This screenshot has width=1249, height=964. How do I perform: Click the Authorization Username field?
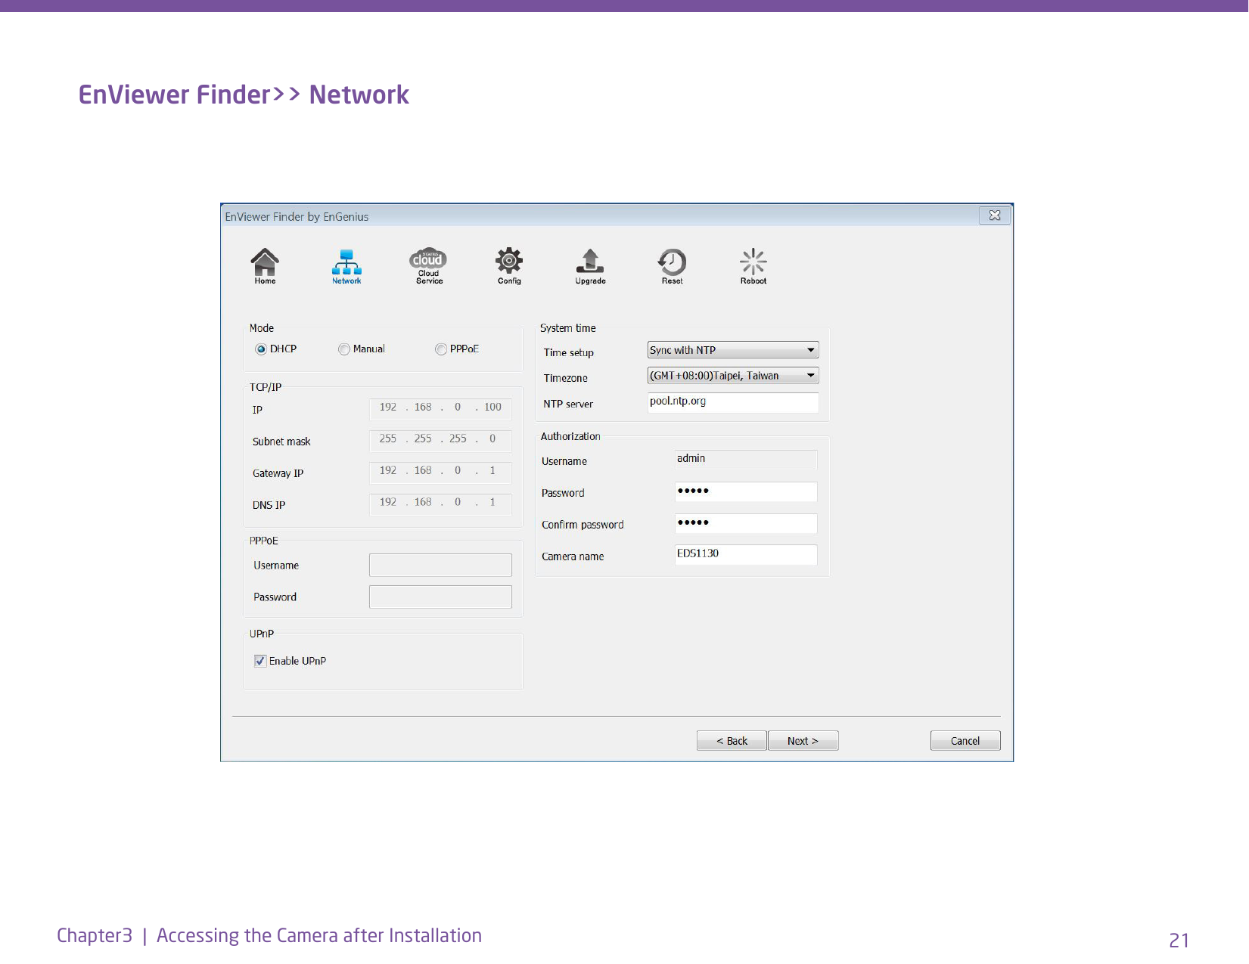[x=746, y=460]
